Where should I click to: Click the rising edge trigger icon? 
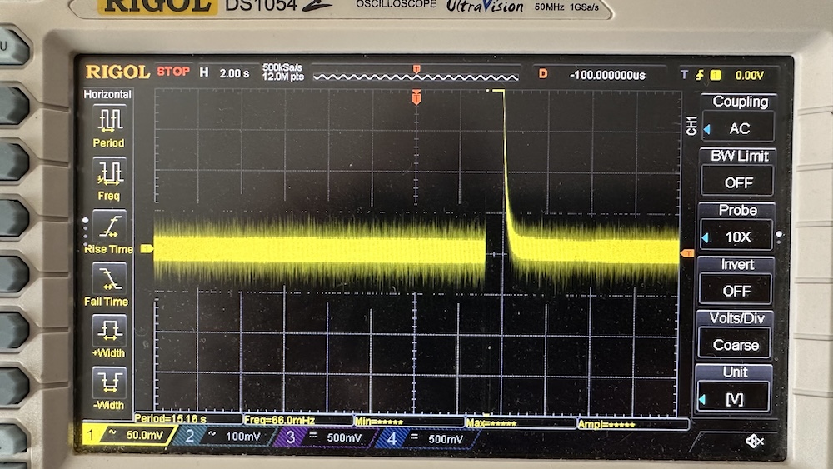(x=700, y=75)
